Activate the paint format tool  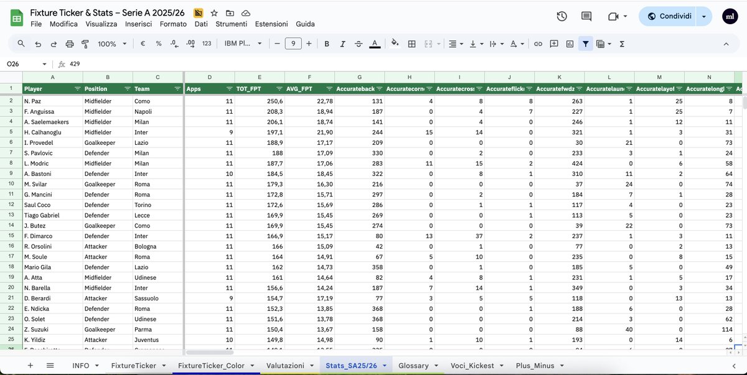tap(85, 44)
